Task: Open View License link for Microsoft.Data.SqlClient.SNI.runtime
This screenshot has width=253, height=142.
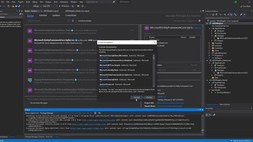Action: click(x=104, y=58)
